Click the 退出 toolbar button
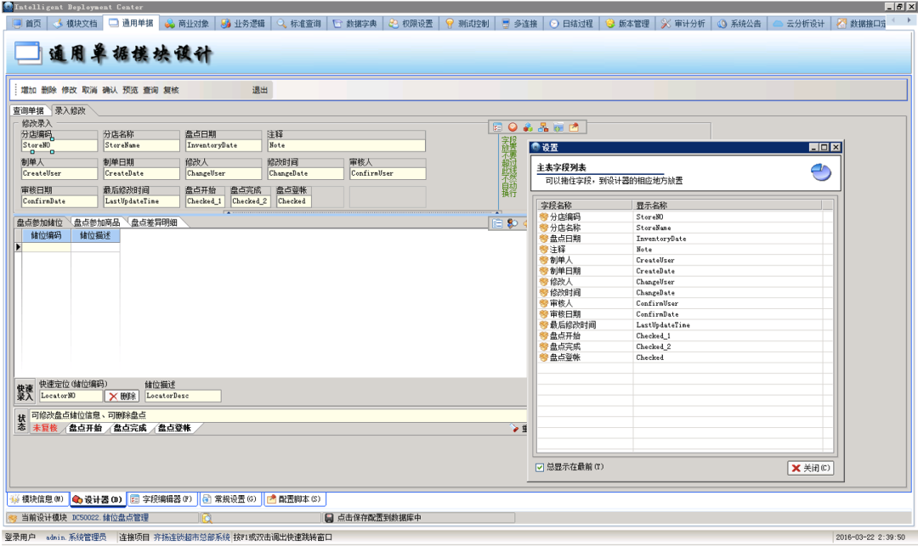 pos(260,90)
